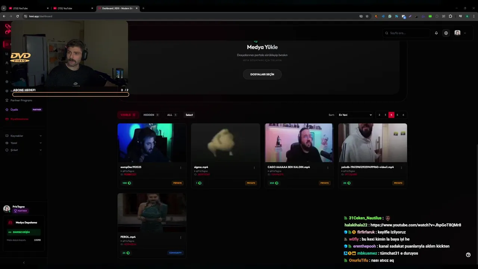This screenshot has width=478, height=269.
Task: Collapse the sidebar with the bottom arrow
Action: coord(24,263)
